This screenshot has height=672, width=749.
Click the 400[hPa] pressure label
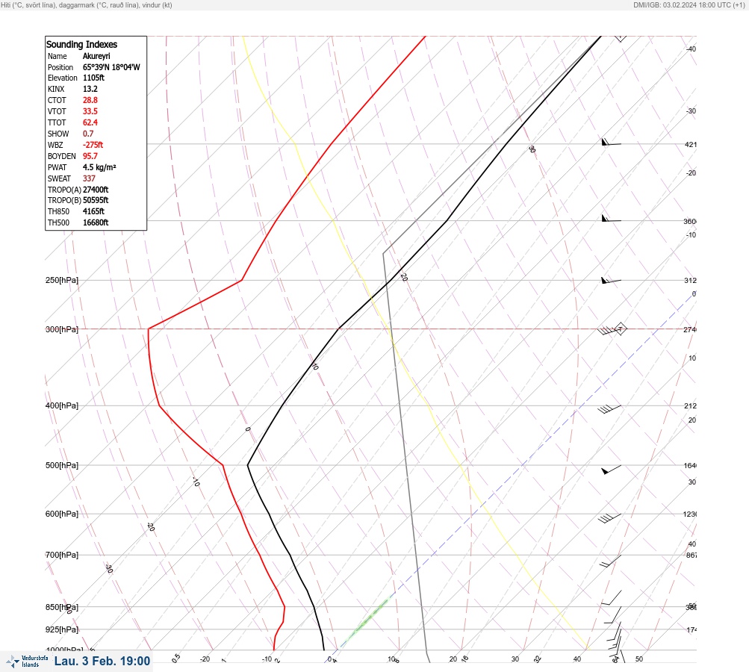(x=62, y=406)
